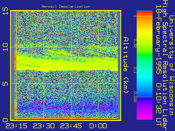The height and width of the screenshot is (131, 175).
Task: Click the '10' altitude axis label
Action: tap(5, 47)
